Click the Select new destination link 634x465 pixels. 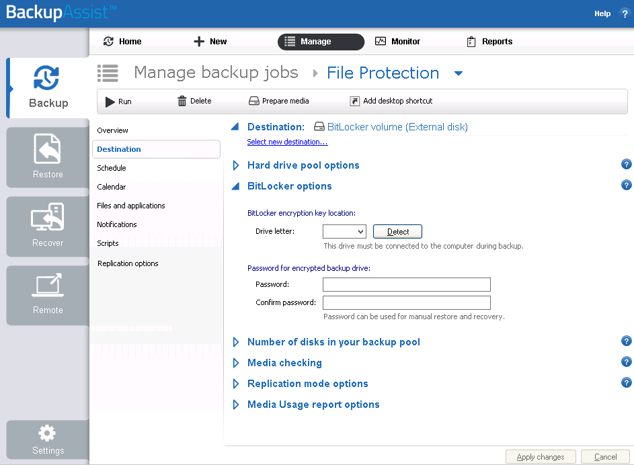287,142
